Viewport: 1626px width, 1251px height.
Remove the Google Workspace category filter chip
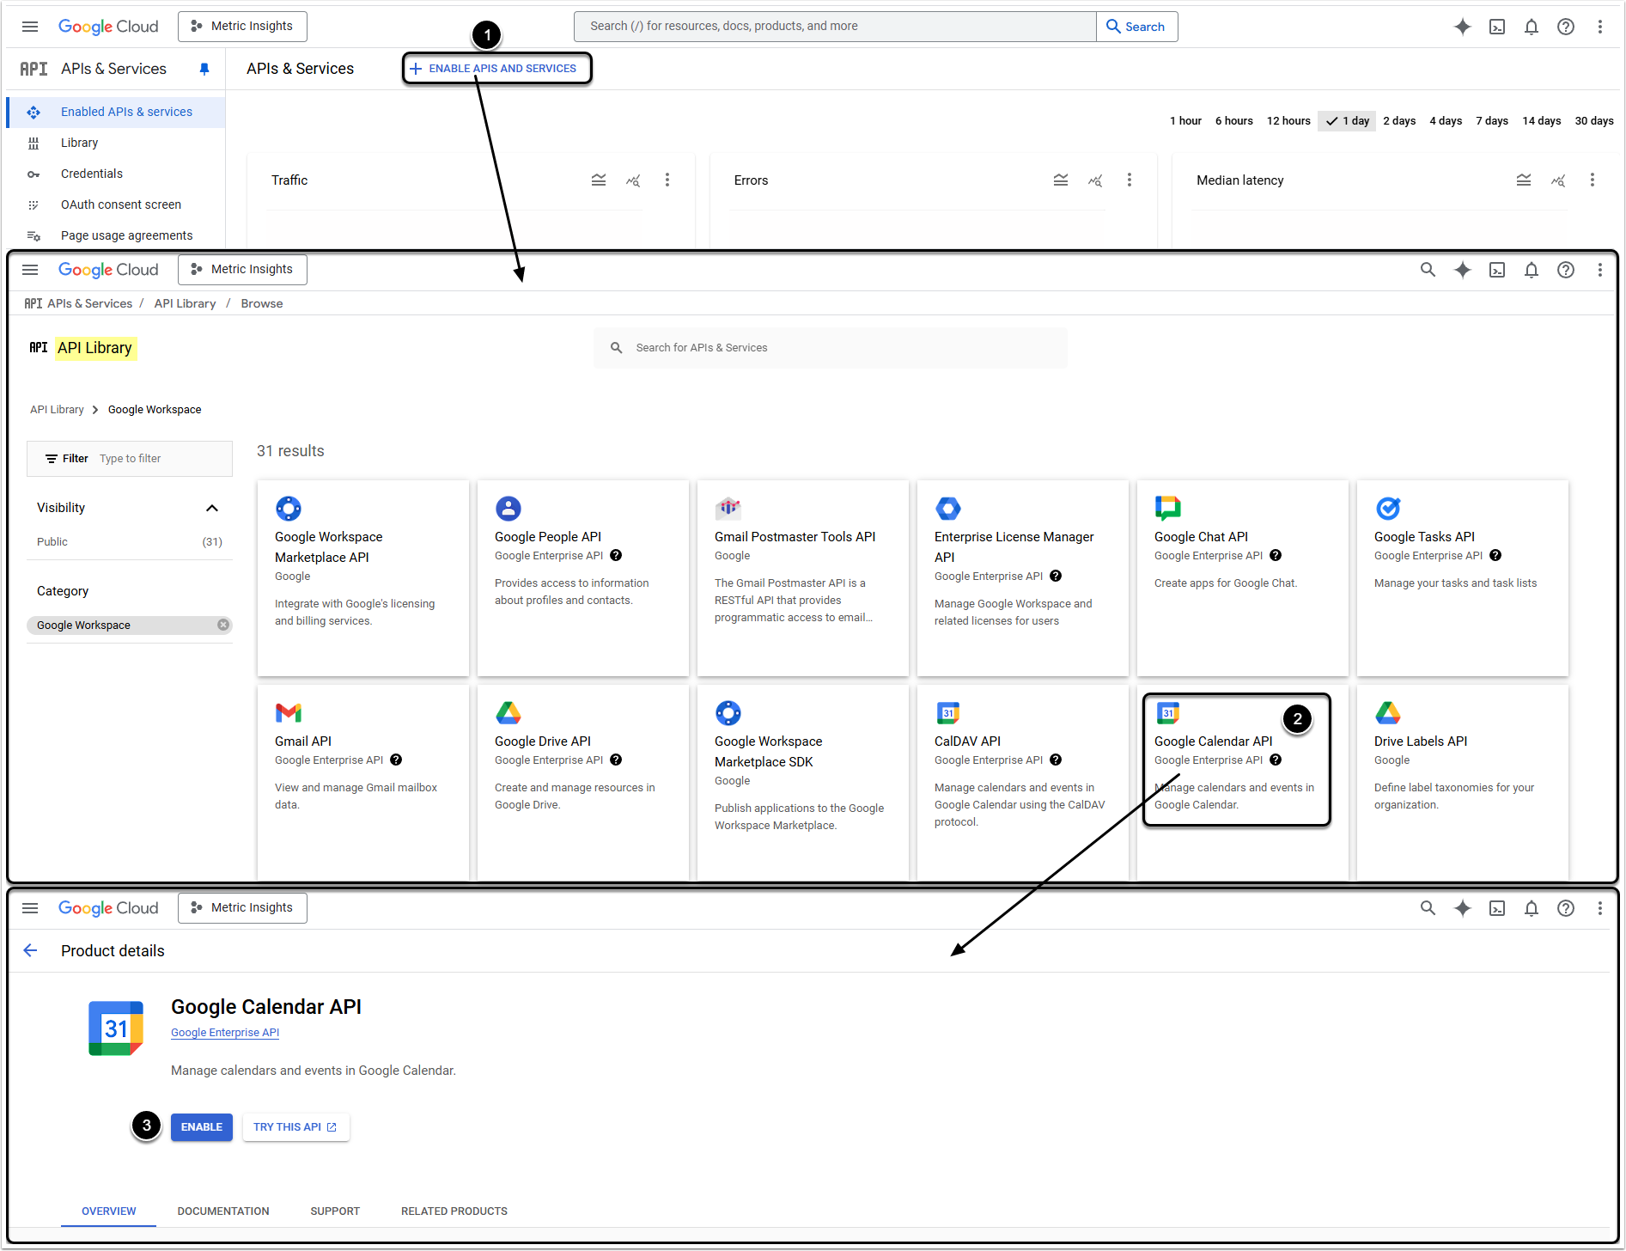(223, 625)
